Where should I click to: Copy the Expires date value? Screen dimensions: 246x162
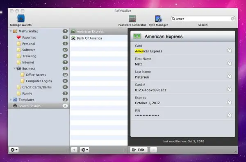pyautogui.click(x=230, y=102)
